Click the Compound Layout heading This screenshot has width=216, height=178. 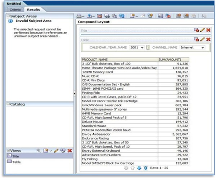click(x=94, y=22)
